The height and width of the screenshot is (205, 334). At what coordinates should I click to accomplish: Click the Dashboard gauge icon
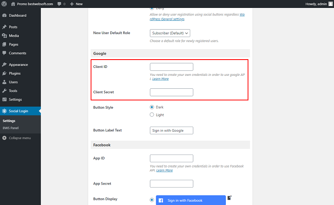tap(4, 15)
